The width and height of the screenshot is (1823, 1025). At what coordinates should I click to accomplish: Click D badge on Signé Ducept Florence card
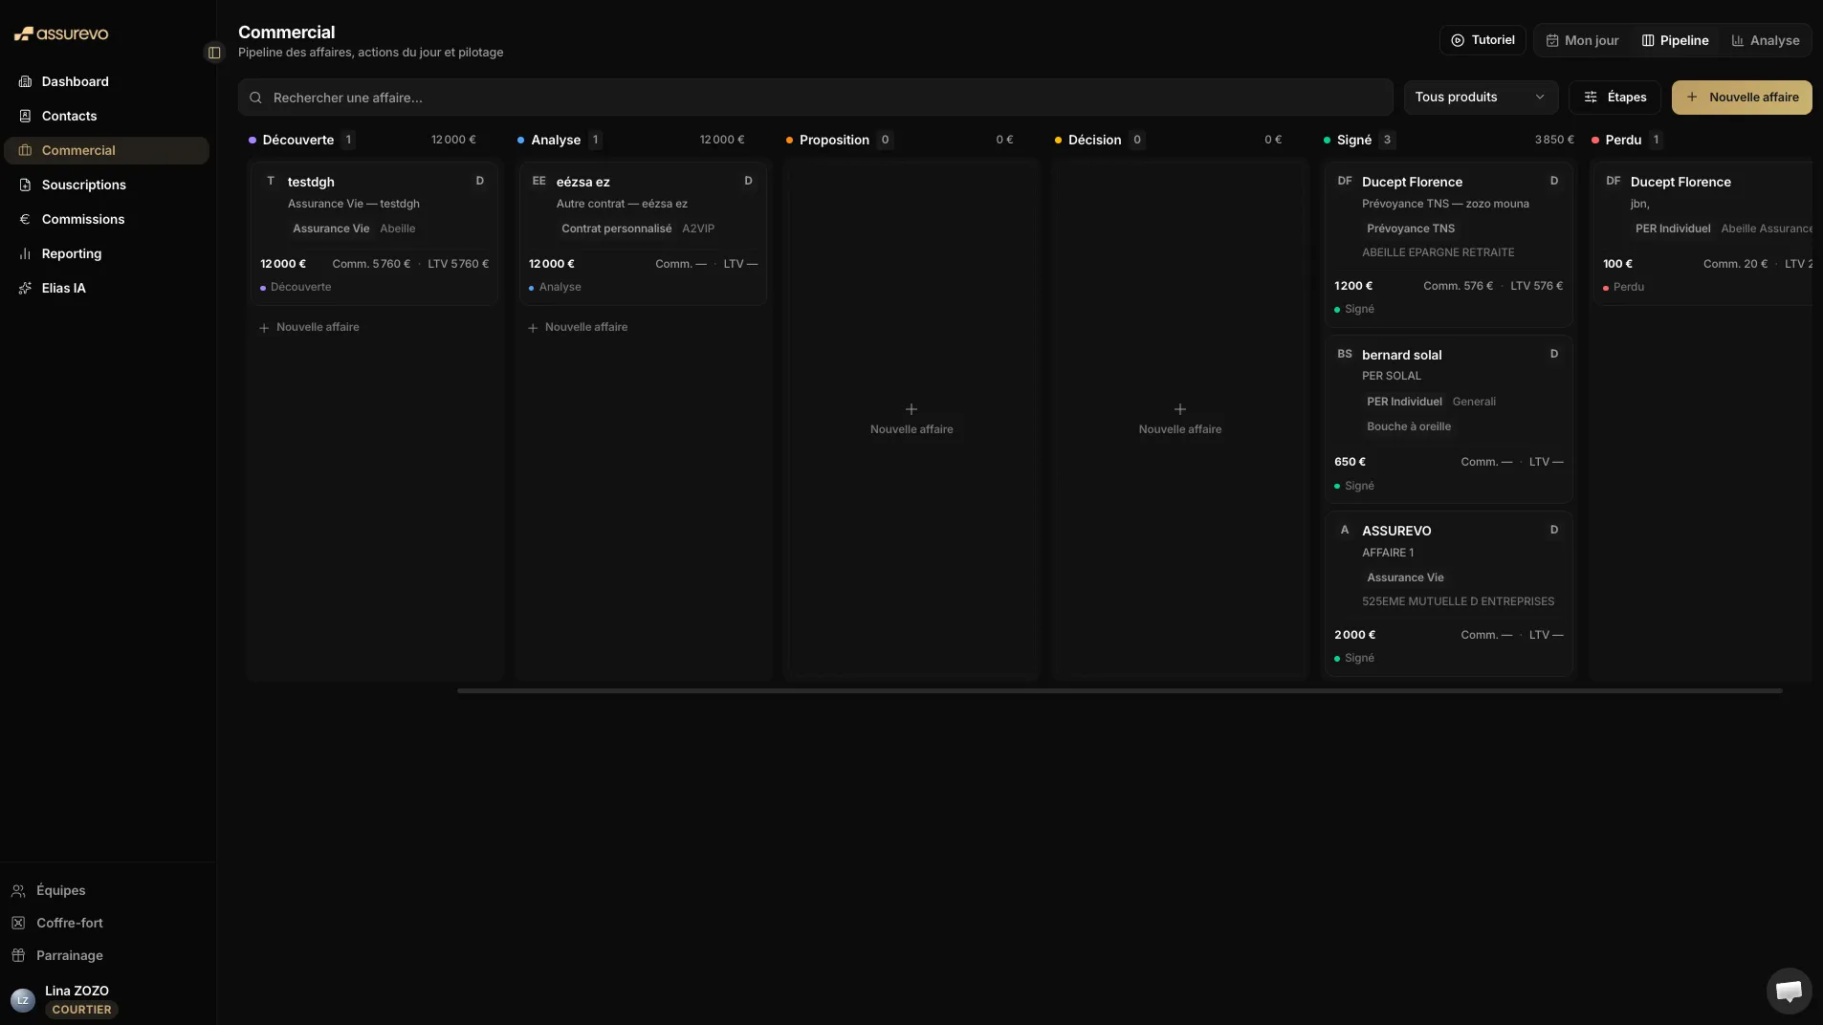point(1554,181)
